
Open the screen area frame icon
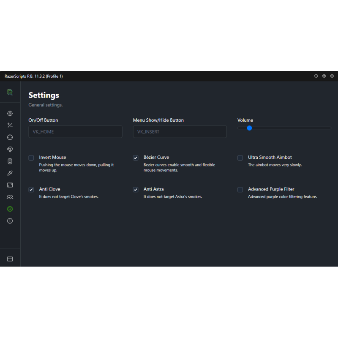pos(10,185)
